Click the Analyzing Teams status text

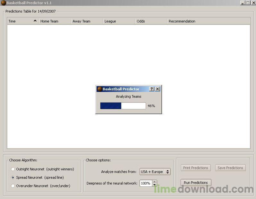pyautogui.click(x=129, y=96)
